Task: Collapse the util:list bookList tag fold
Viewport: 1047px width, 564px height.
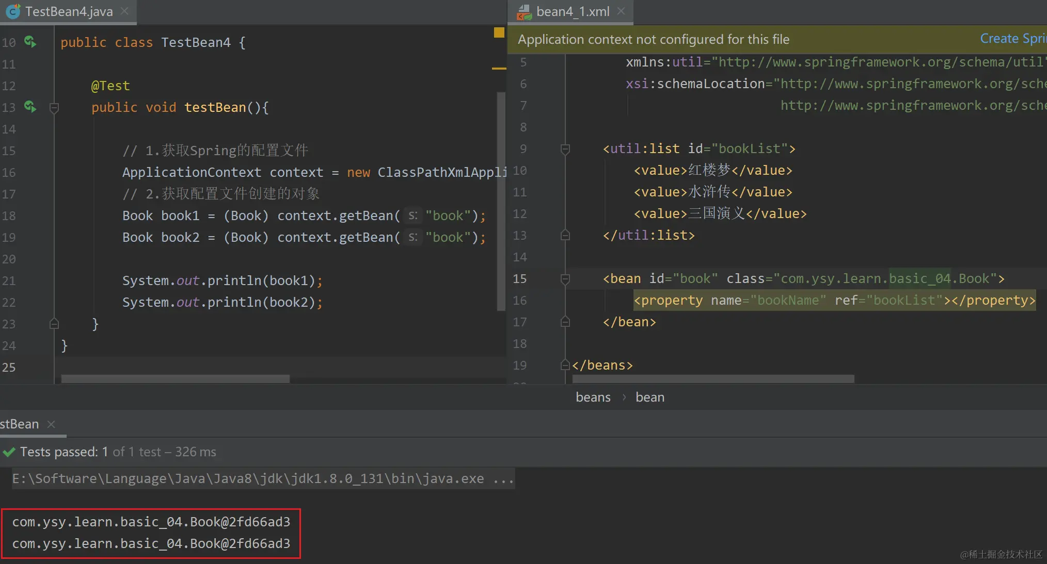Action: click(565, 149)
